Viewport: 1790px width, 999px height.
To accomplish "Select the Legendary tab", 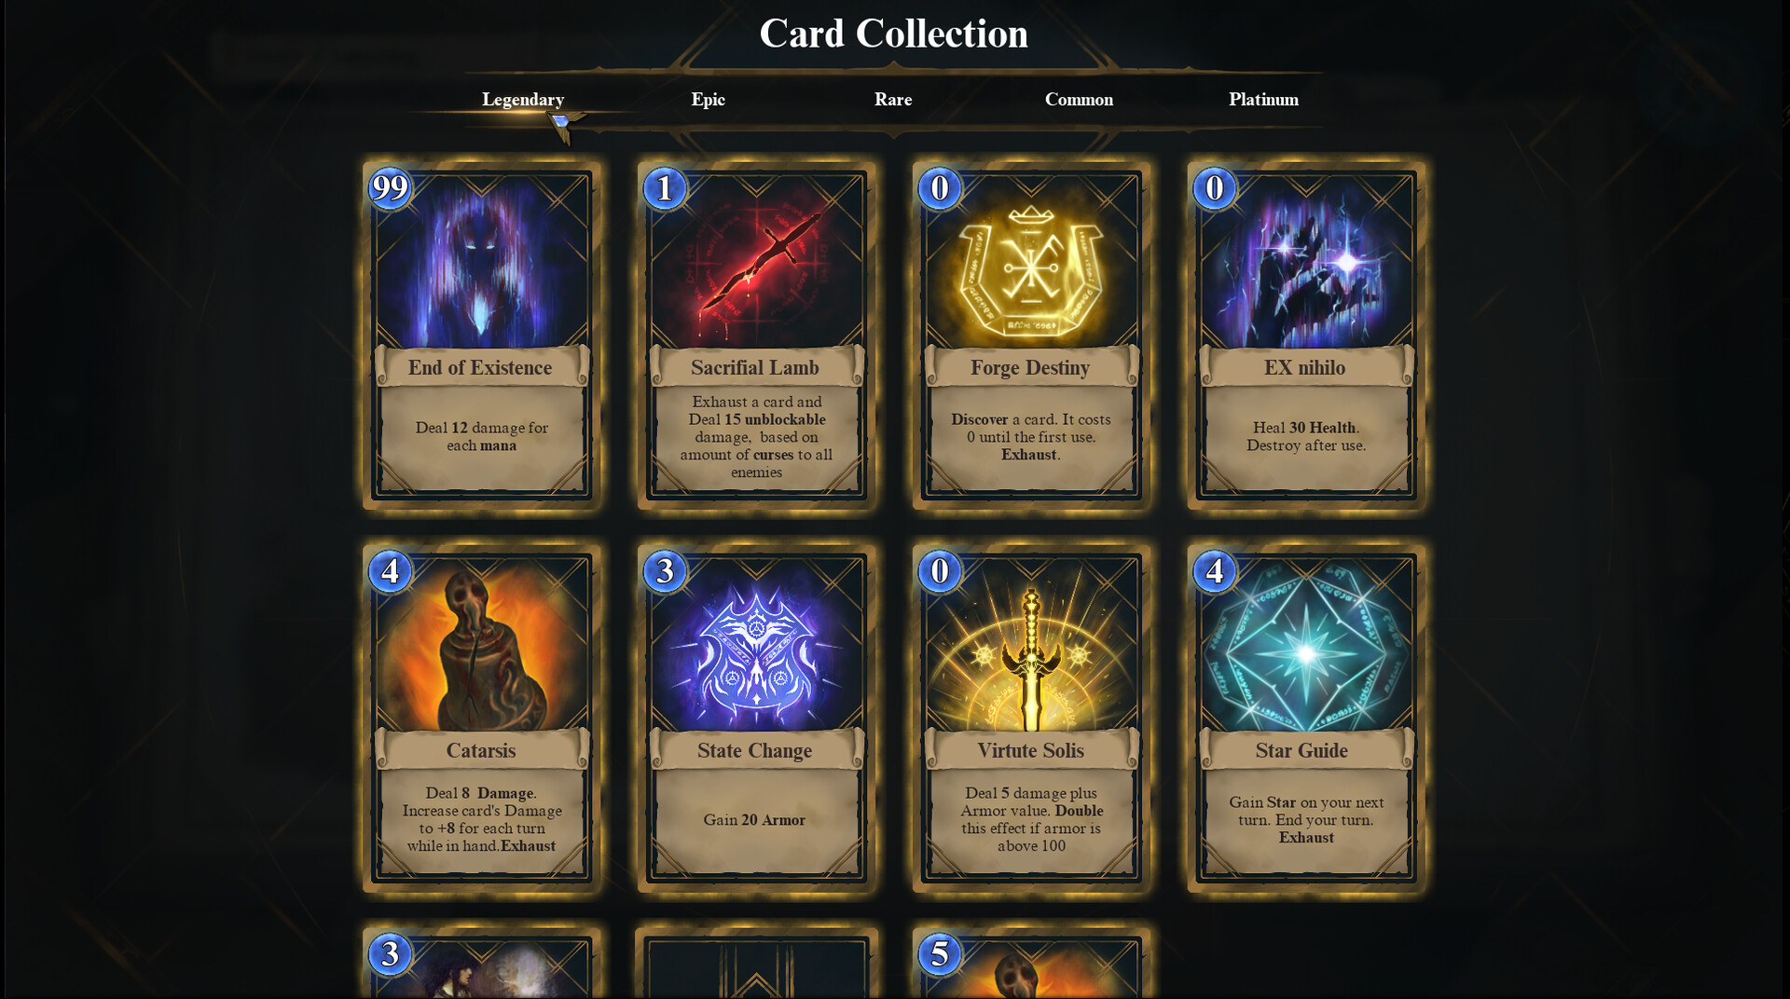I will point(523,100).
